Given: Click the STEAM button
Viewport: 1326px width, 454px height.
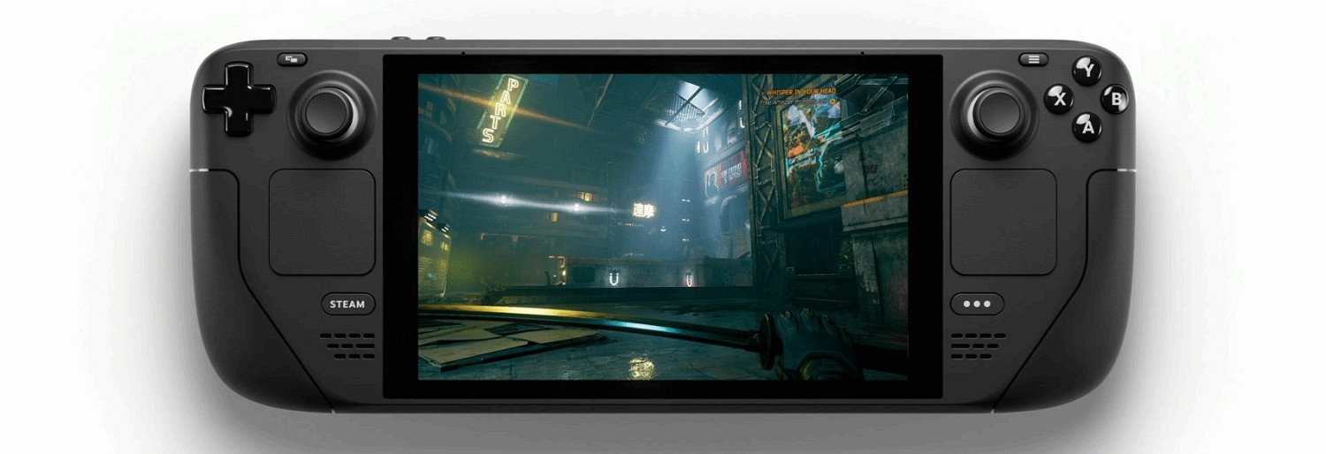Looking at the screenshot, I should click(x=347, y=304).
